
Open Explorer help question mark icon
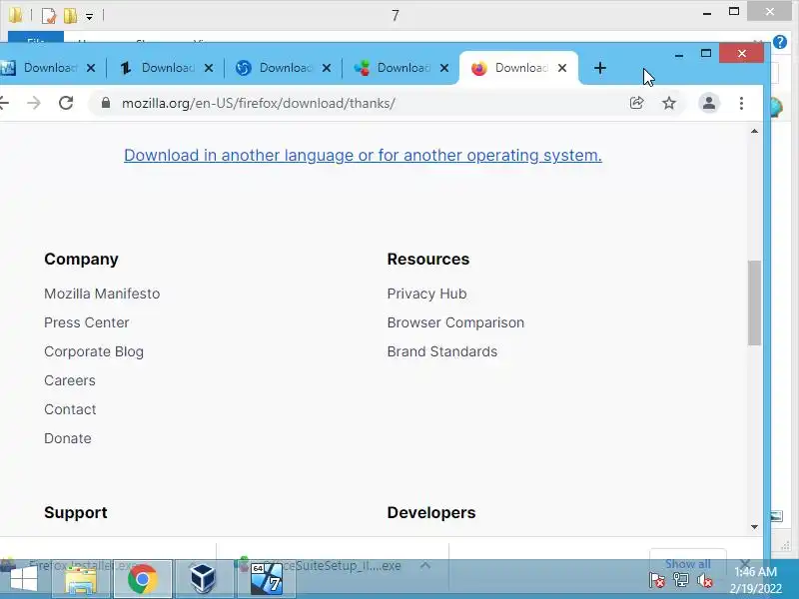(x=780, y=42)
